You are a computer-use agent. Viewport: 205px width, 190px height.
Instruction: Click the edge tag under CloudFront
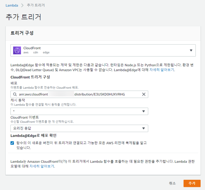coord(46,52)
